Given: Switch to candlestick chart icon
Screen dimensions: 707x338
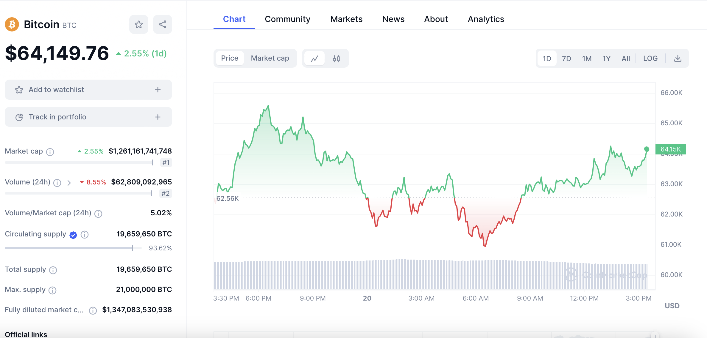Looking at the screenshot, I should tap(337, 59).
